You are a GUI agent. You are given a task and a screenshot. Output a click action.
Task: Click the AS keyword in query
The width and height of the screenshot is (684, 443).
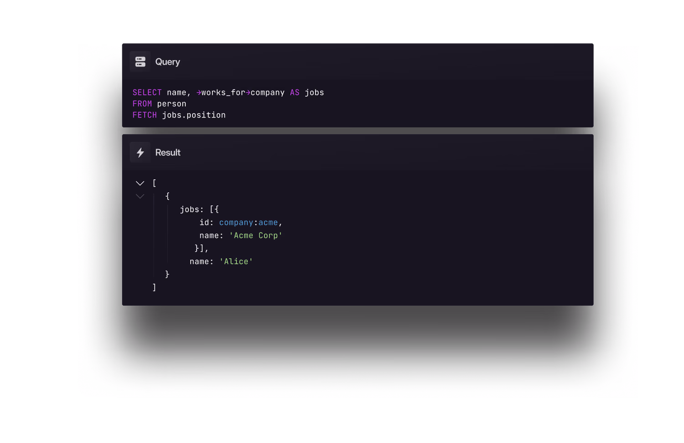coord(295,92)
